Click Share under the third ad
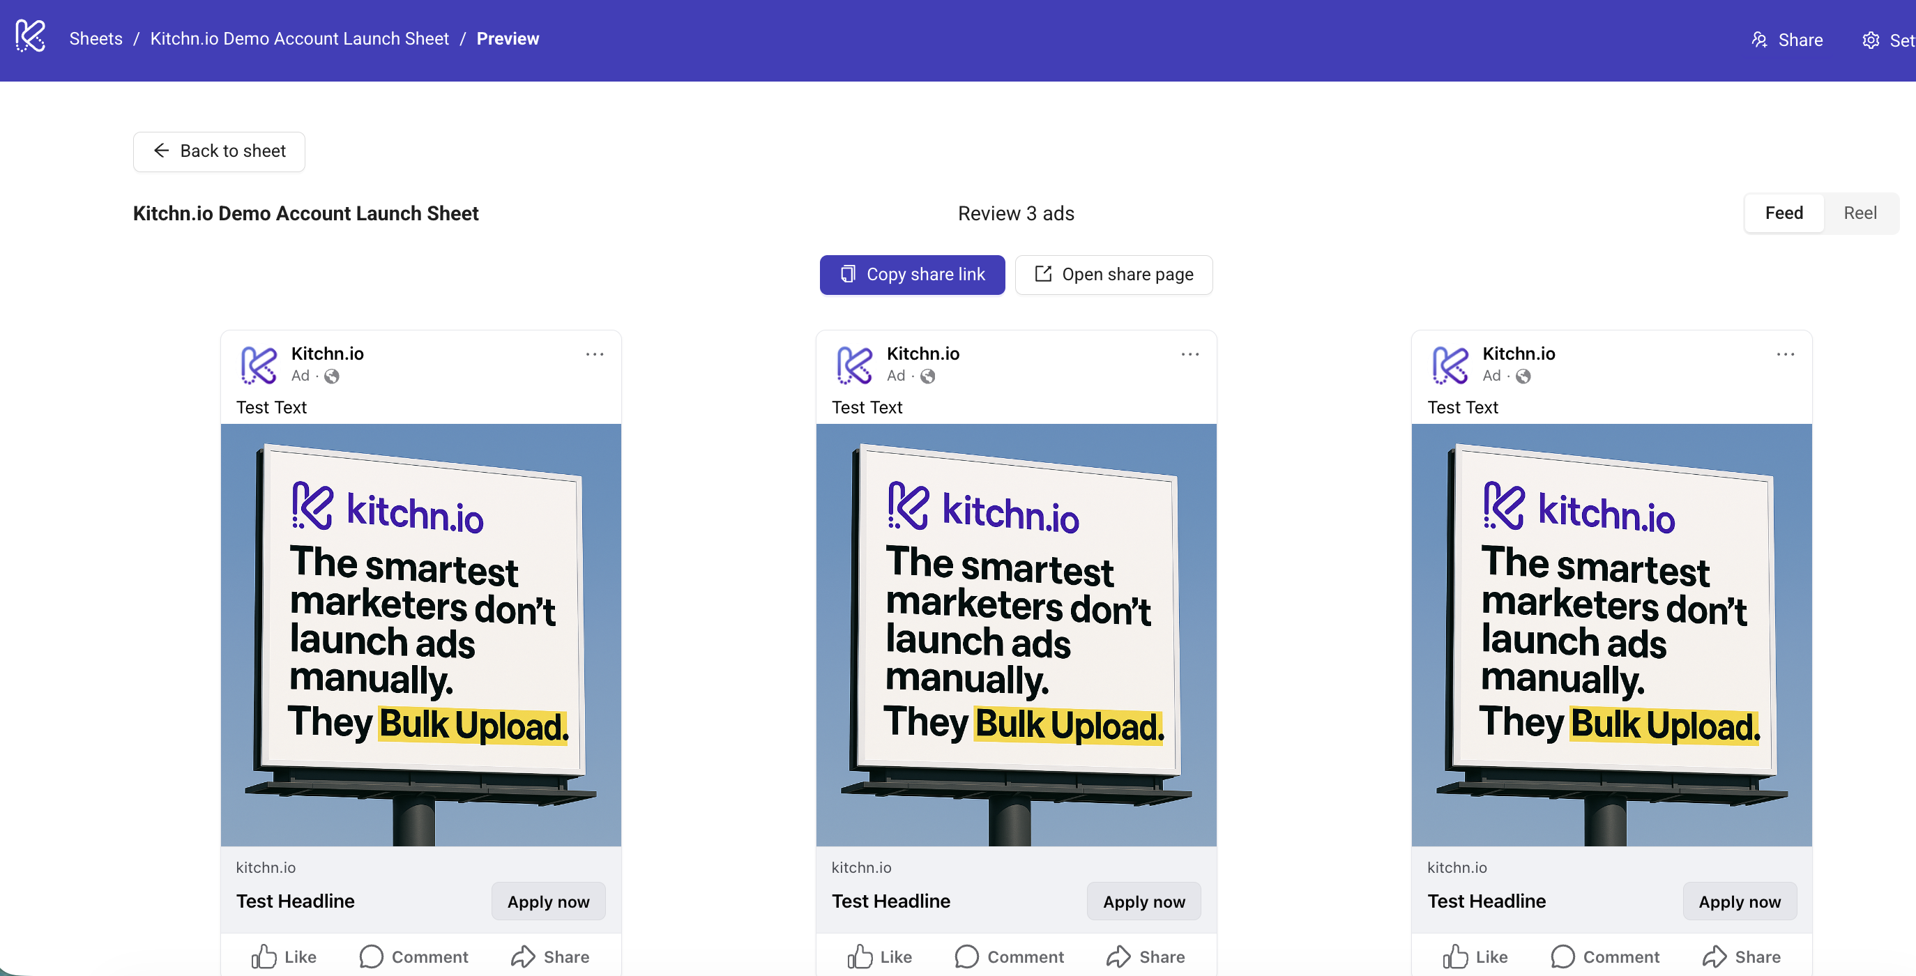Viewport: 1916px width, 976px height. tap(1742, 956)
